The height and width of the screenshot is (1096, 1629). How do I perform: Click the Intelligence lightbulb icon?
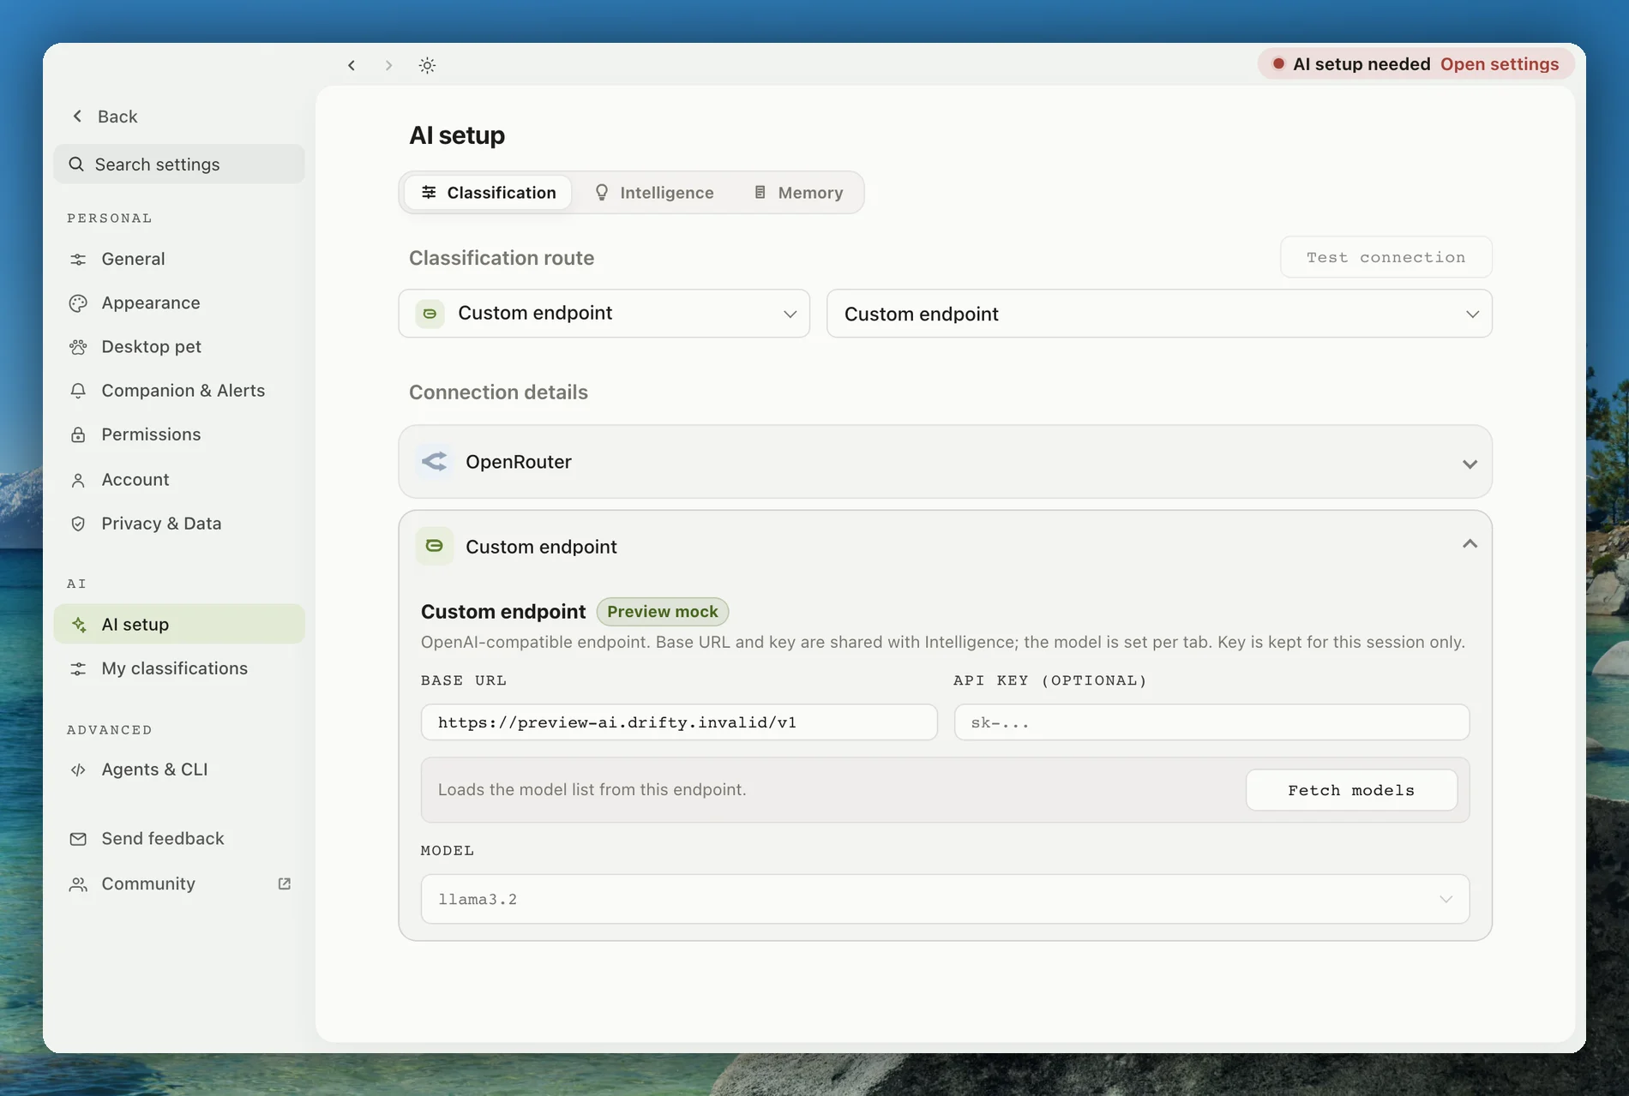point(602,192)
